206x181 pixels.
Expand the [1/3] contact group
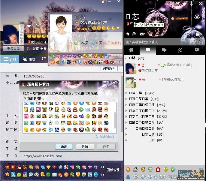(126, 134)
